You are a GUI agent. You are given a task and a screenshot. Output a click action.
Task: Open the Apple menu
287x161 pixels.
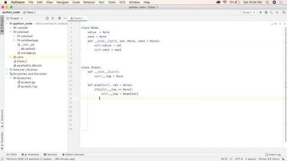click(x=5, y=2)
